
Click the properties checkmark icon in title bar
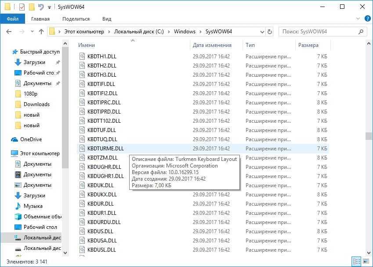pos(22,7)
